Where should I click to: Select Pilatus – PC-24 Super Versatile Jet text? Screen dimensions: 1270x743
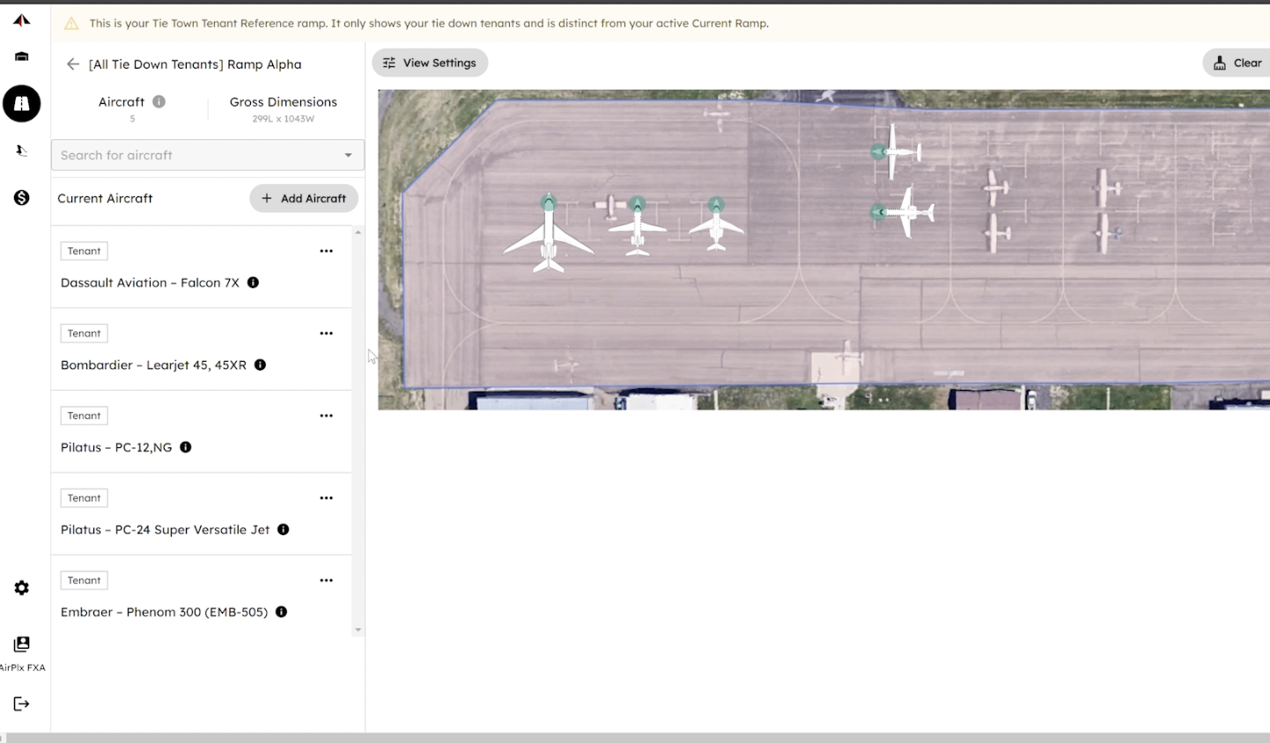coord(166,529)
